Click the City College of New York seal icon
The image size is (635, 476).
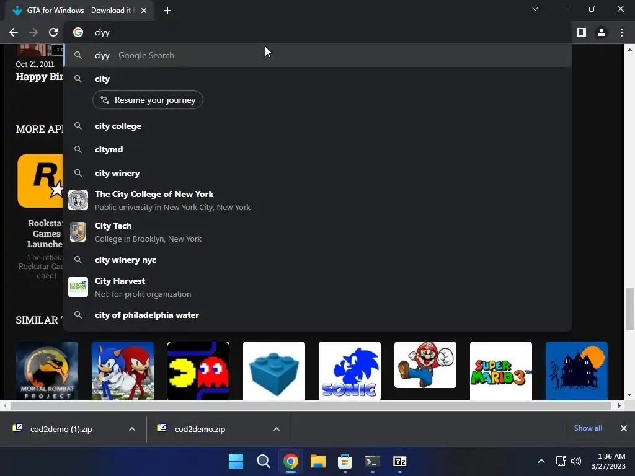tap(78, 200)
